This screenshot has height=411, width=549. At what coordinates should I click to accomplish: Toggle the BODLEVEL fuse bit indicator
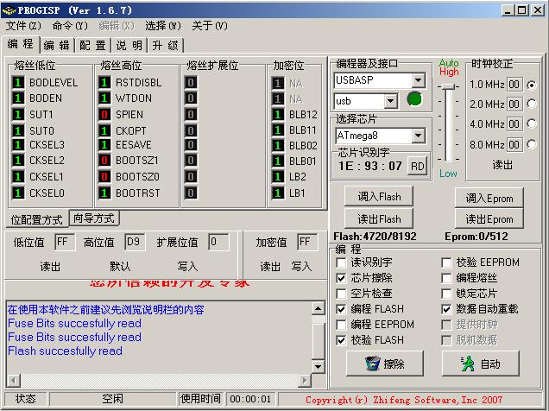point(18,83)
